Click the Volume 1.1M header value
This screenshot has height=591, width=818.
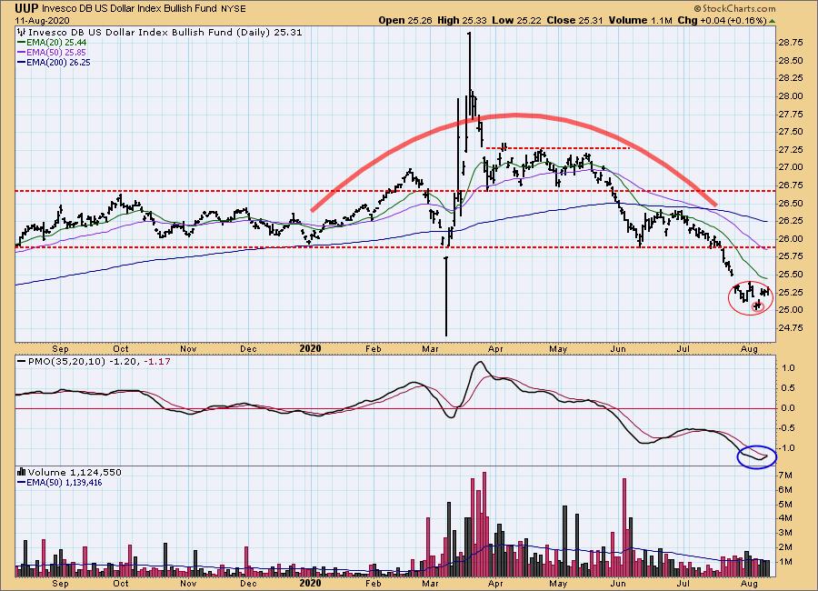point(640,20)
